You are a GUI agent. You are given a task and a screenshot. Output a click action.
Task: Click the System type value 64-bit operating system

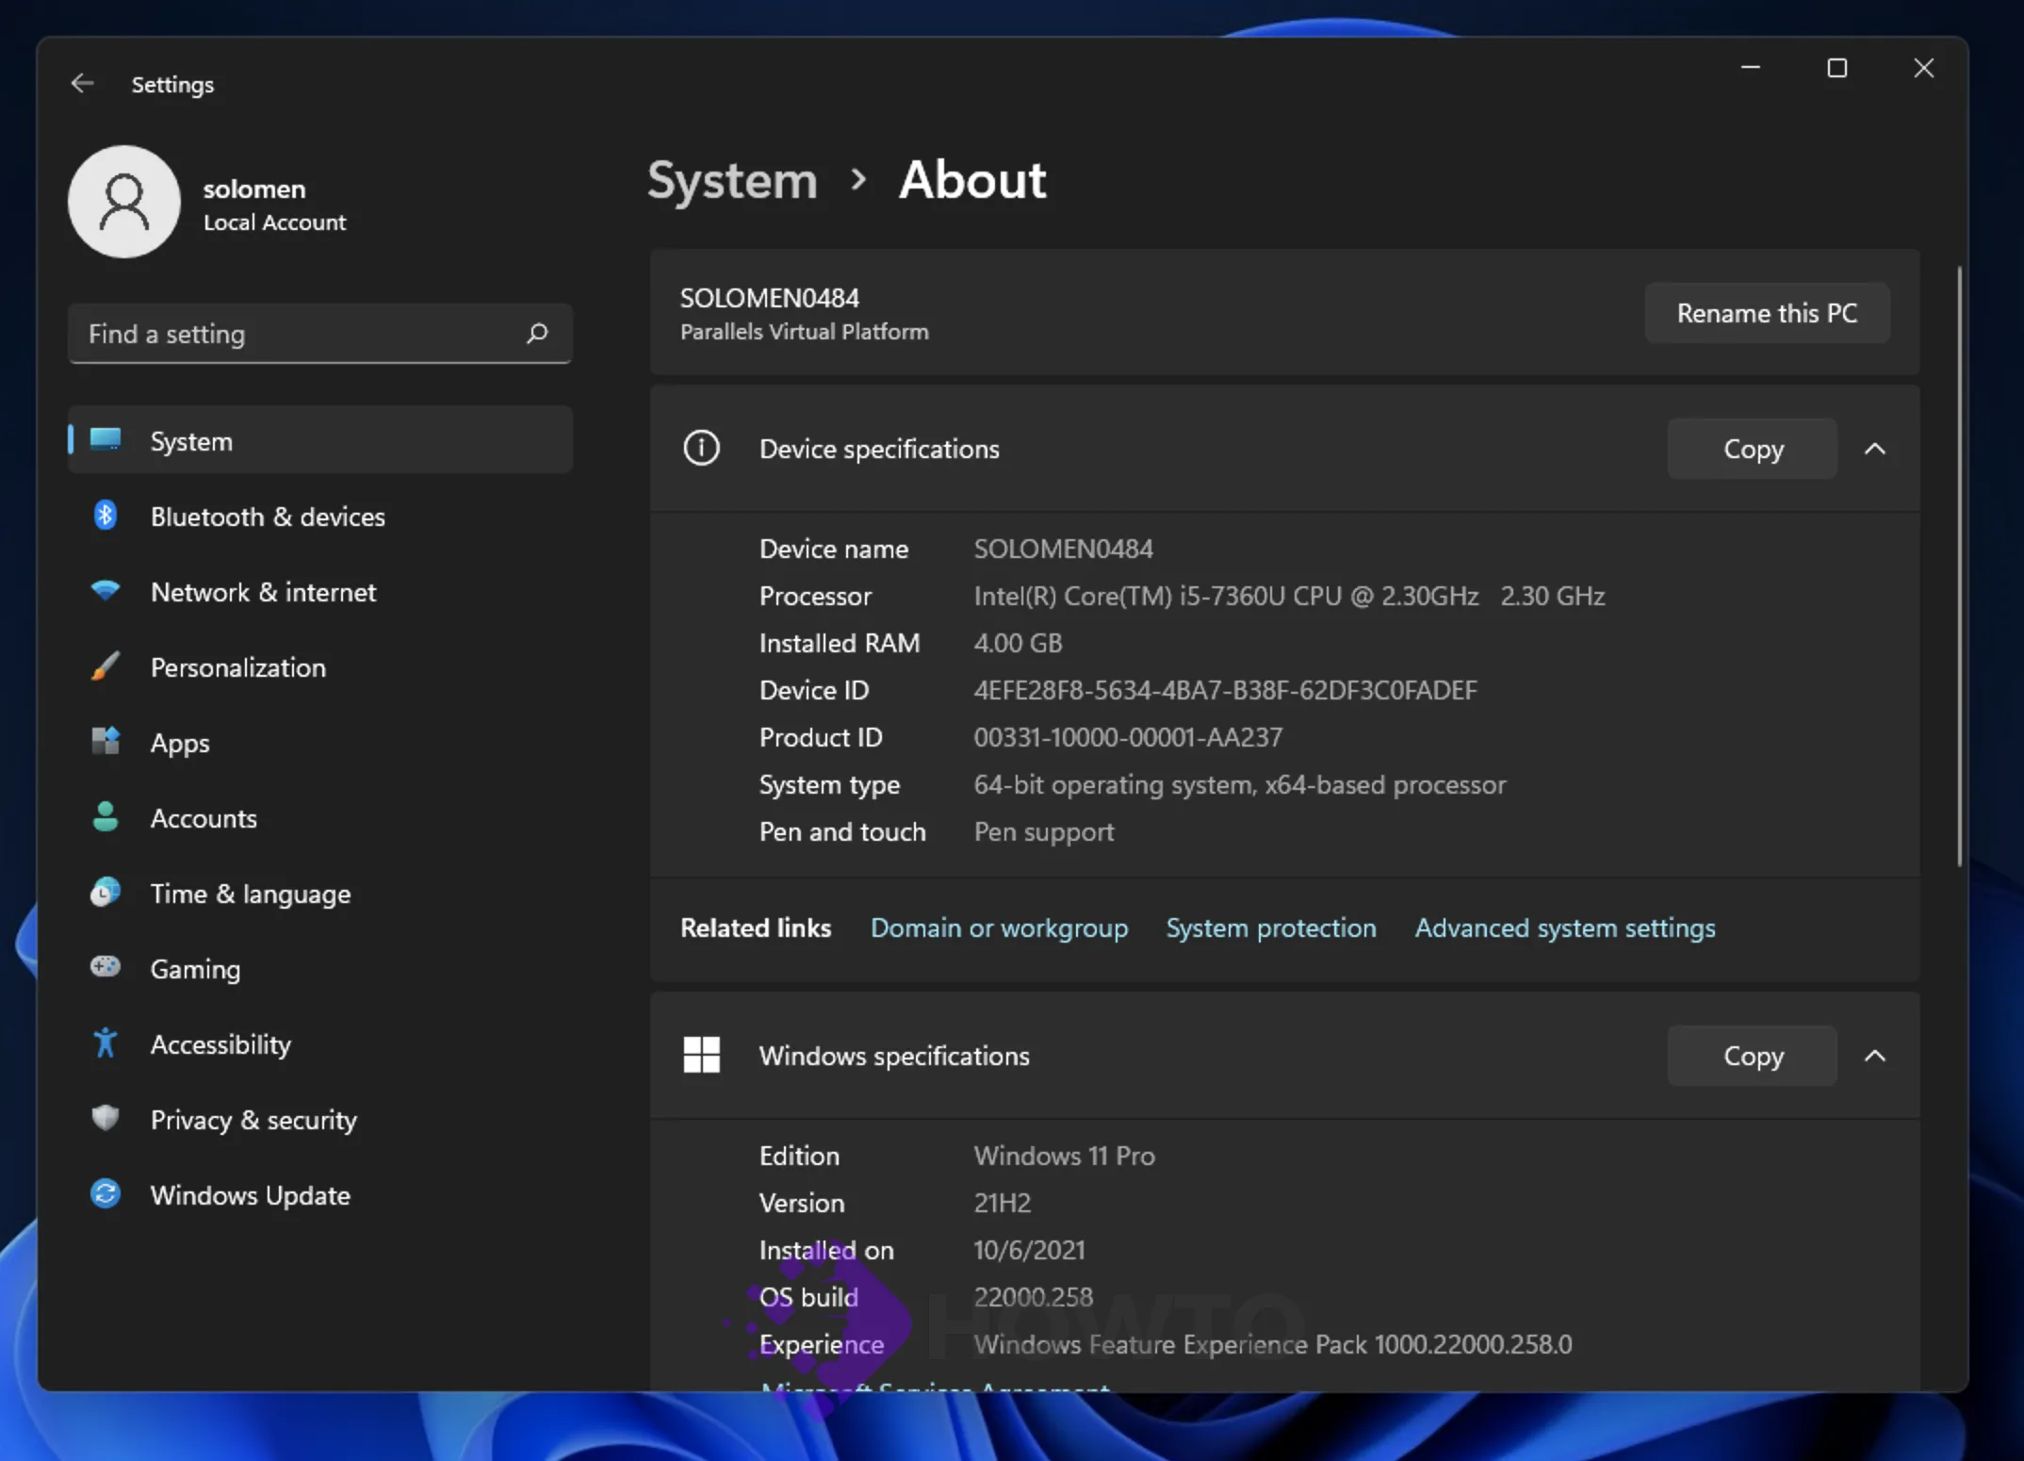click(x=1240, y=784)
